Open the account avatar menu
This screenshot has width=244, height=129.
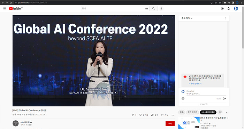236,9
